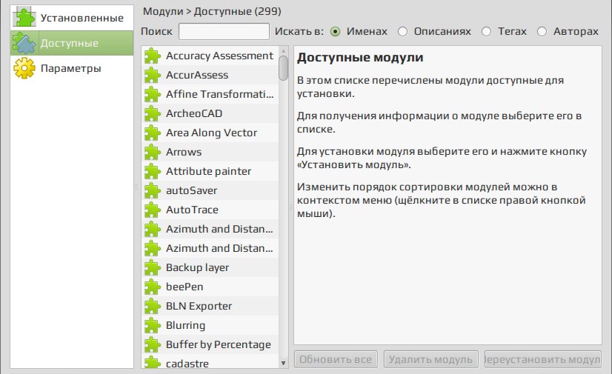Click the plugin icon beside AccurAssess
The width and height of the screenshot is (612, 374).
click(x=152, y=75)
